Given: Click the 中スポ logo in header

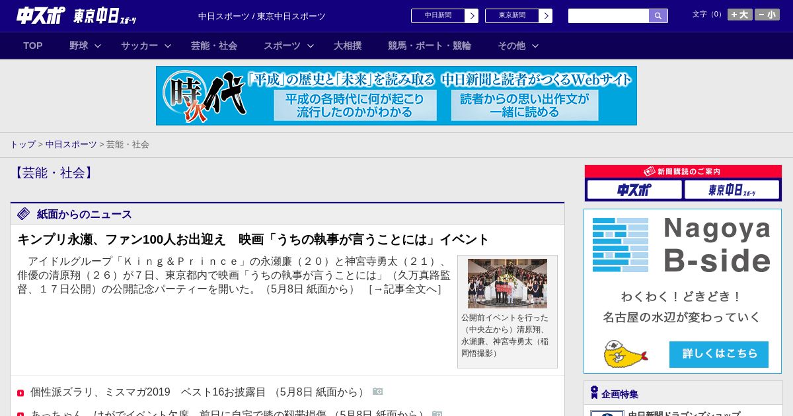Looking at the screenshot, I should pos(41,15).
